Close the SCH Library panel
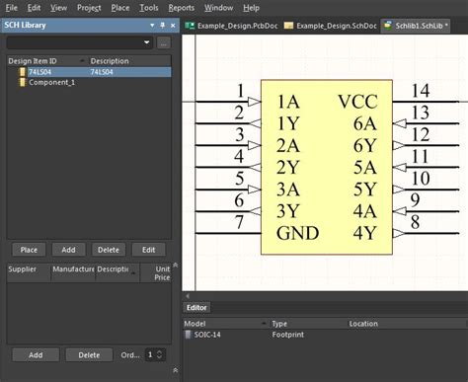 point(173,26)
